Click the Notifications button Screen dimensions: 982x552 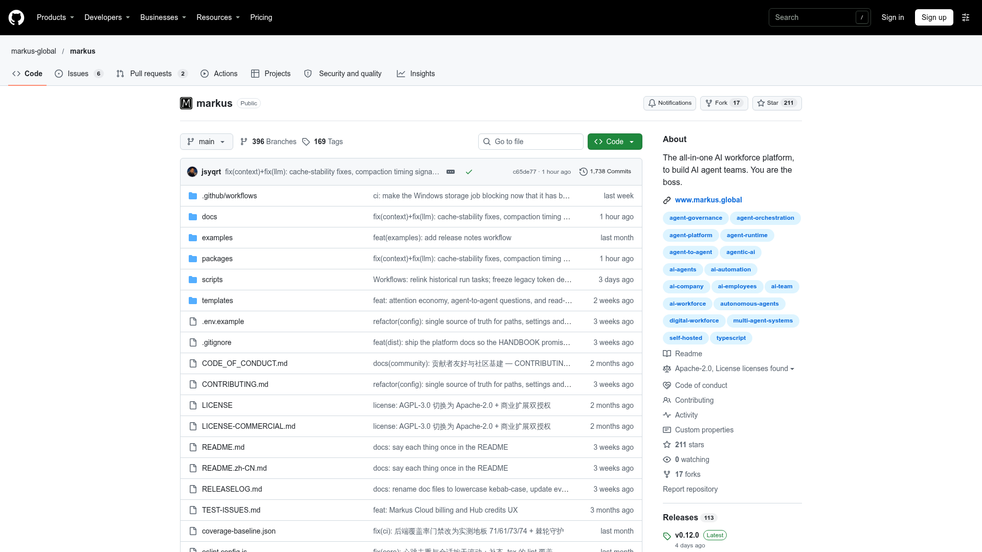669,103
